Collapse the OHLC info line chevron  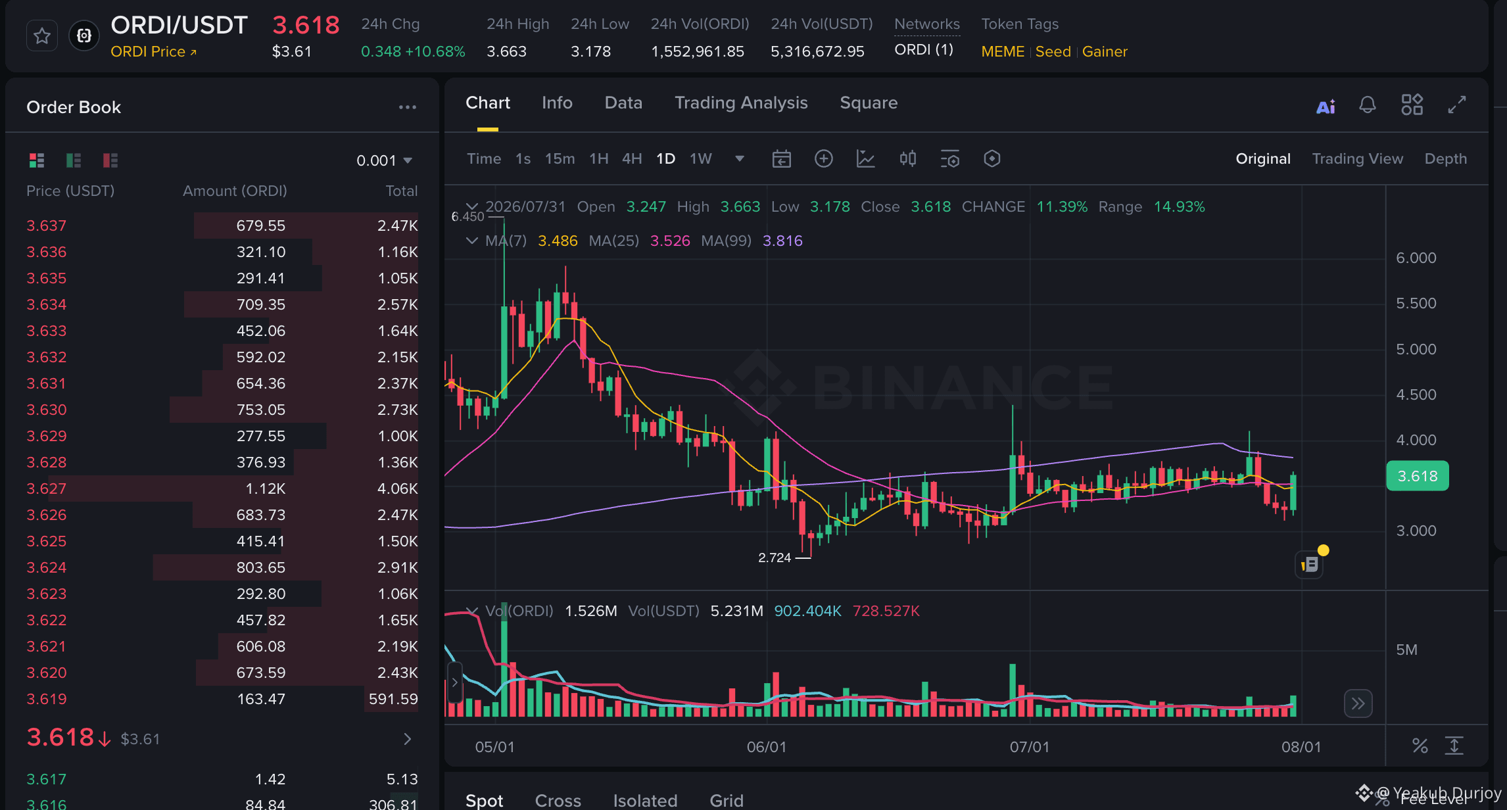[x=471, y=206]
